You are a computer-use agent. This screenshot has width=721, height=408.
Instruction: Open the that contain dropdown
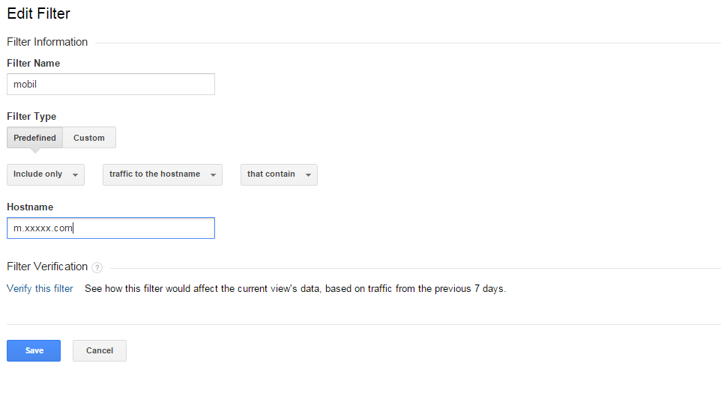tap(278, 174)
